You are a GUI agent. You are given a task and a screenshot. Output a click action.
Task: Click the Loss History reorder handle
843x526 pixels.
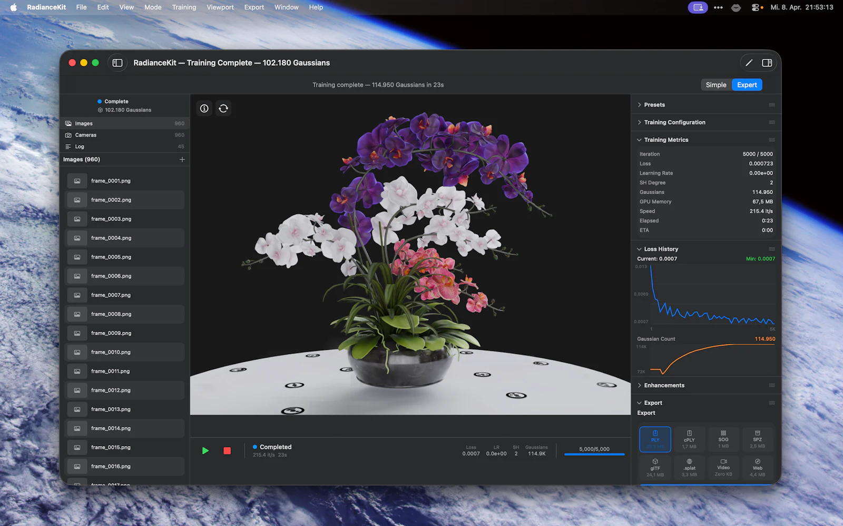771,249
